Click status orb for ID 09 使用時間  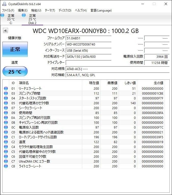[x=6, y=113]
